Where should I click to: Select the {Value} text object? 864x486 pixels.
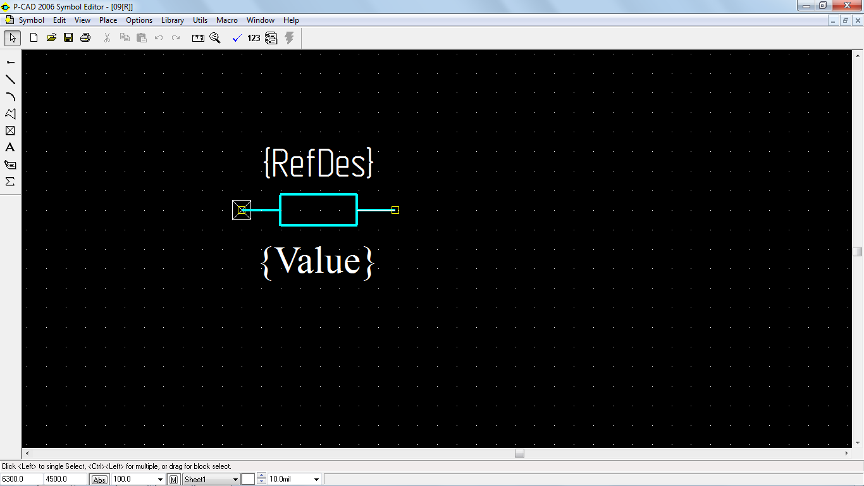318,261
